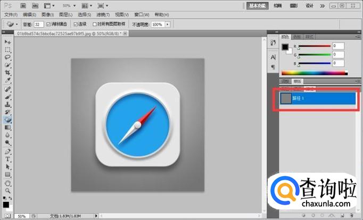Screen dimensions: 363x220
Task: Open the 图层(L) menu
Action: pyautogui.click(x=66, y=15)
